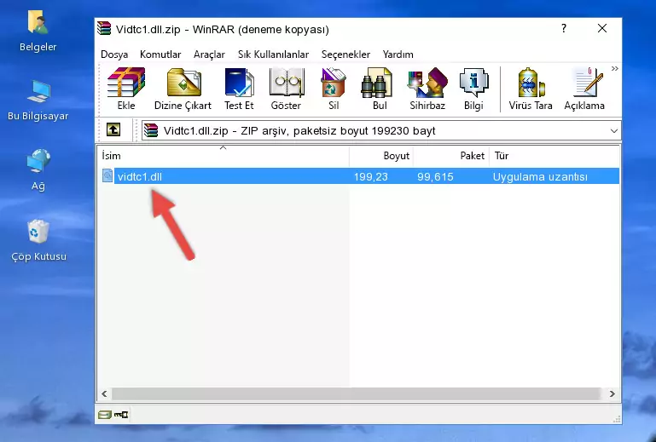Click size value 199,23
Image resolution: width=656 pixels, height=442 pixels.
[371, 177]
